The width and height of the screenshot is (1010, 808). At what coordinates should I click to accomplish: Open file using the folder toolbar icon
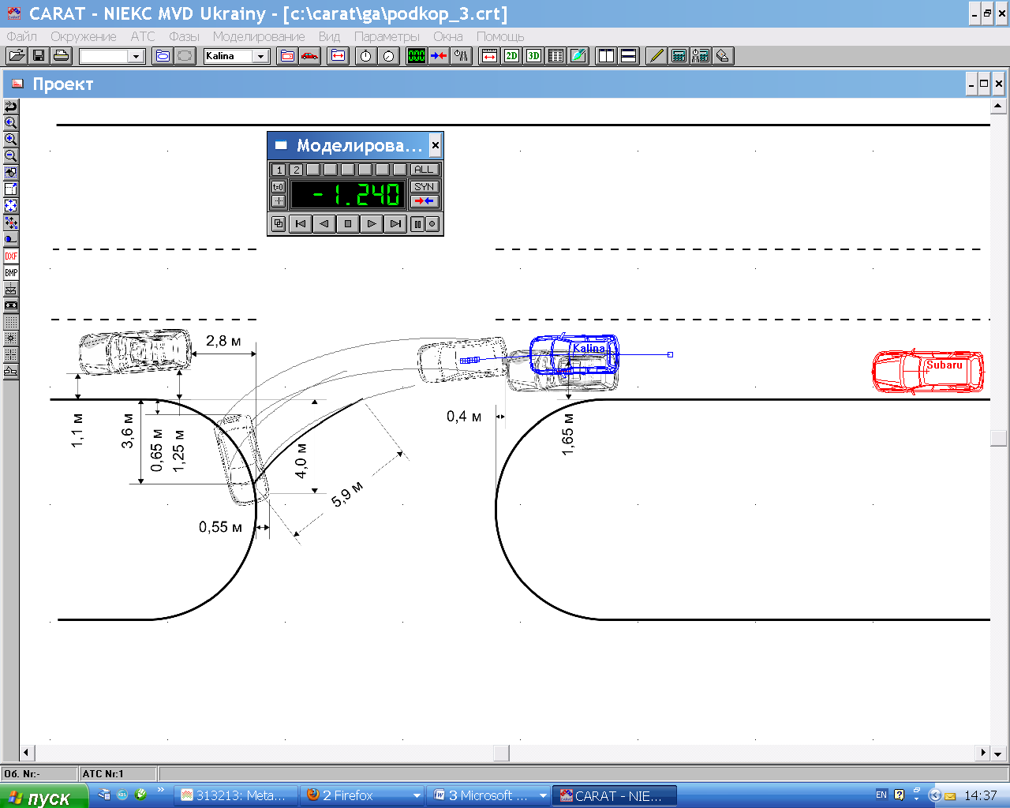pyautogui.click(x=17, y=56)
